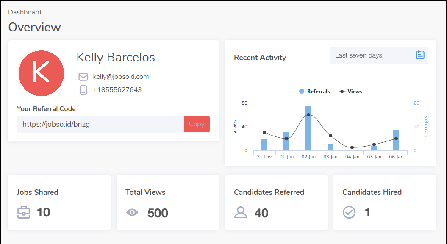The height and width of the screenshot is (244, 447).
Task: Click the checkmark icon under Candidates Hired
Action: [349, 212]
